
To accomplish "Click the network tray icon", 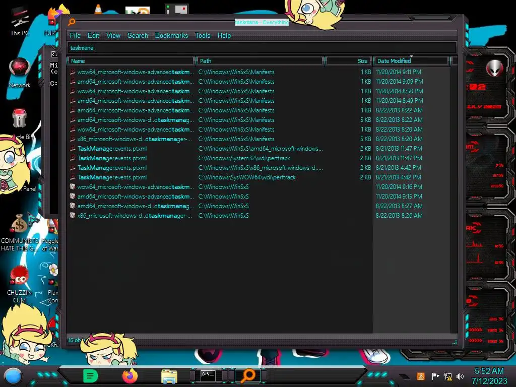I will coord(448,376).
